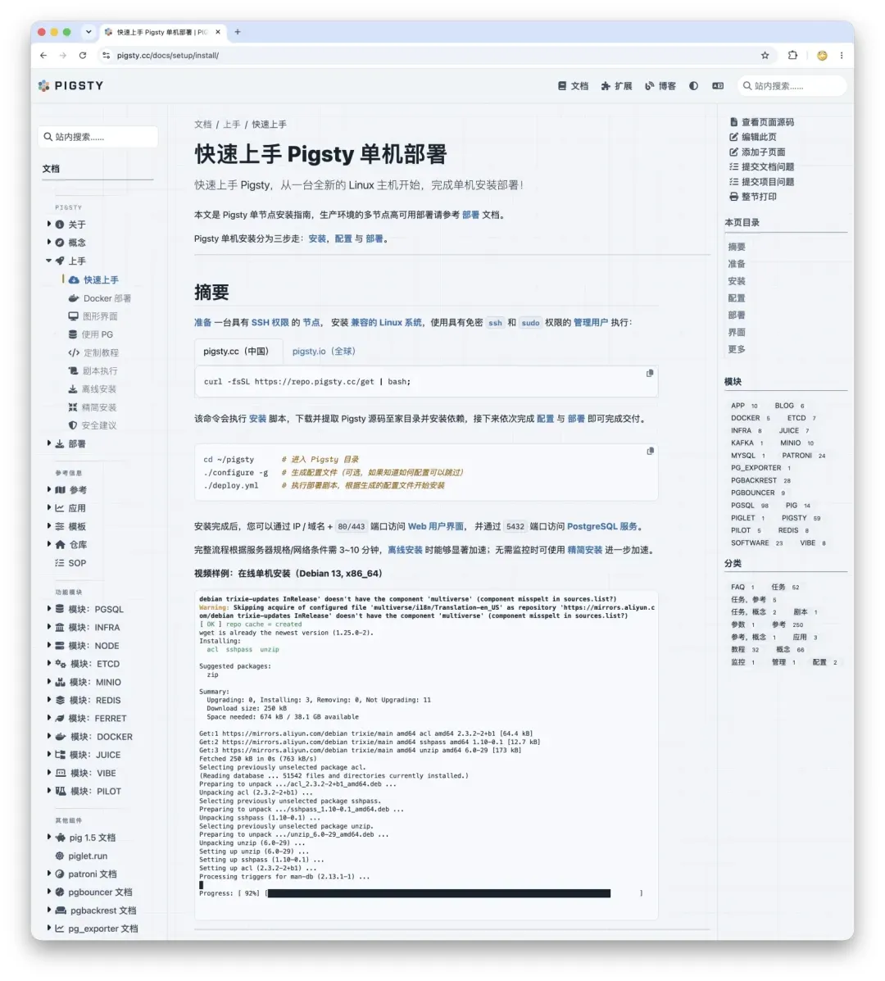Click the FAQ category tag
This screenshot has width=885, height=981.
(742, 587)
